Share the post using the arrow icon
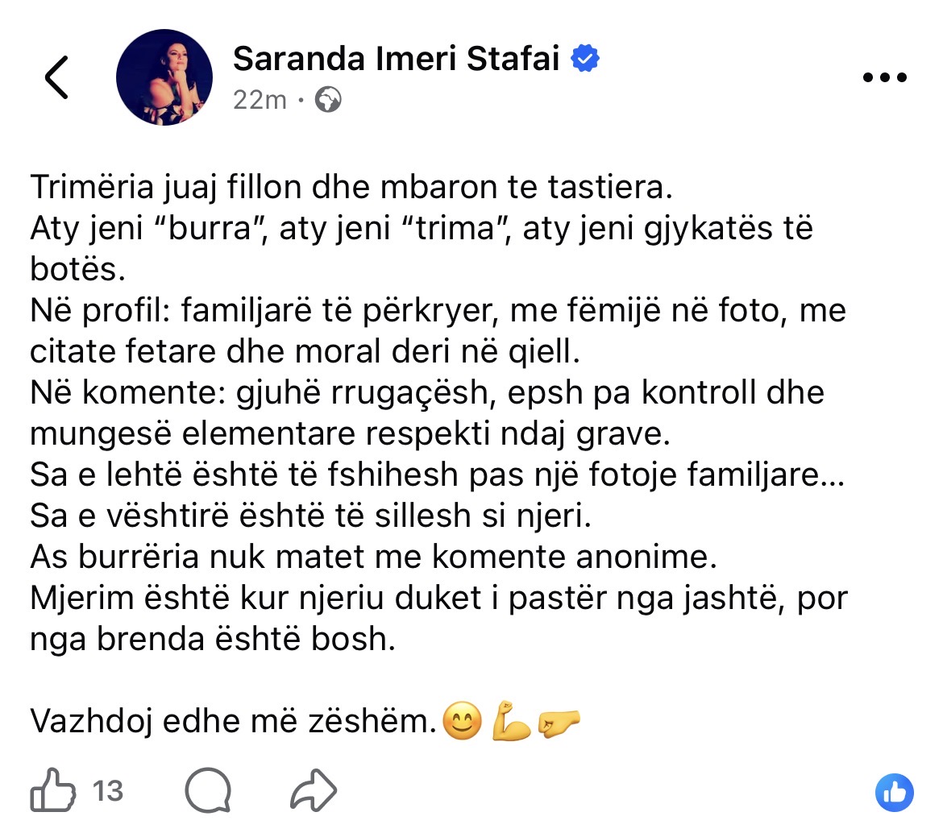Image resolution: width=943 pixels, height=837 pixels. pos(313,789)
